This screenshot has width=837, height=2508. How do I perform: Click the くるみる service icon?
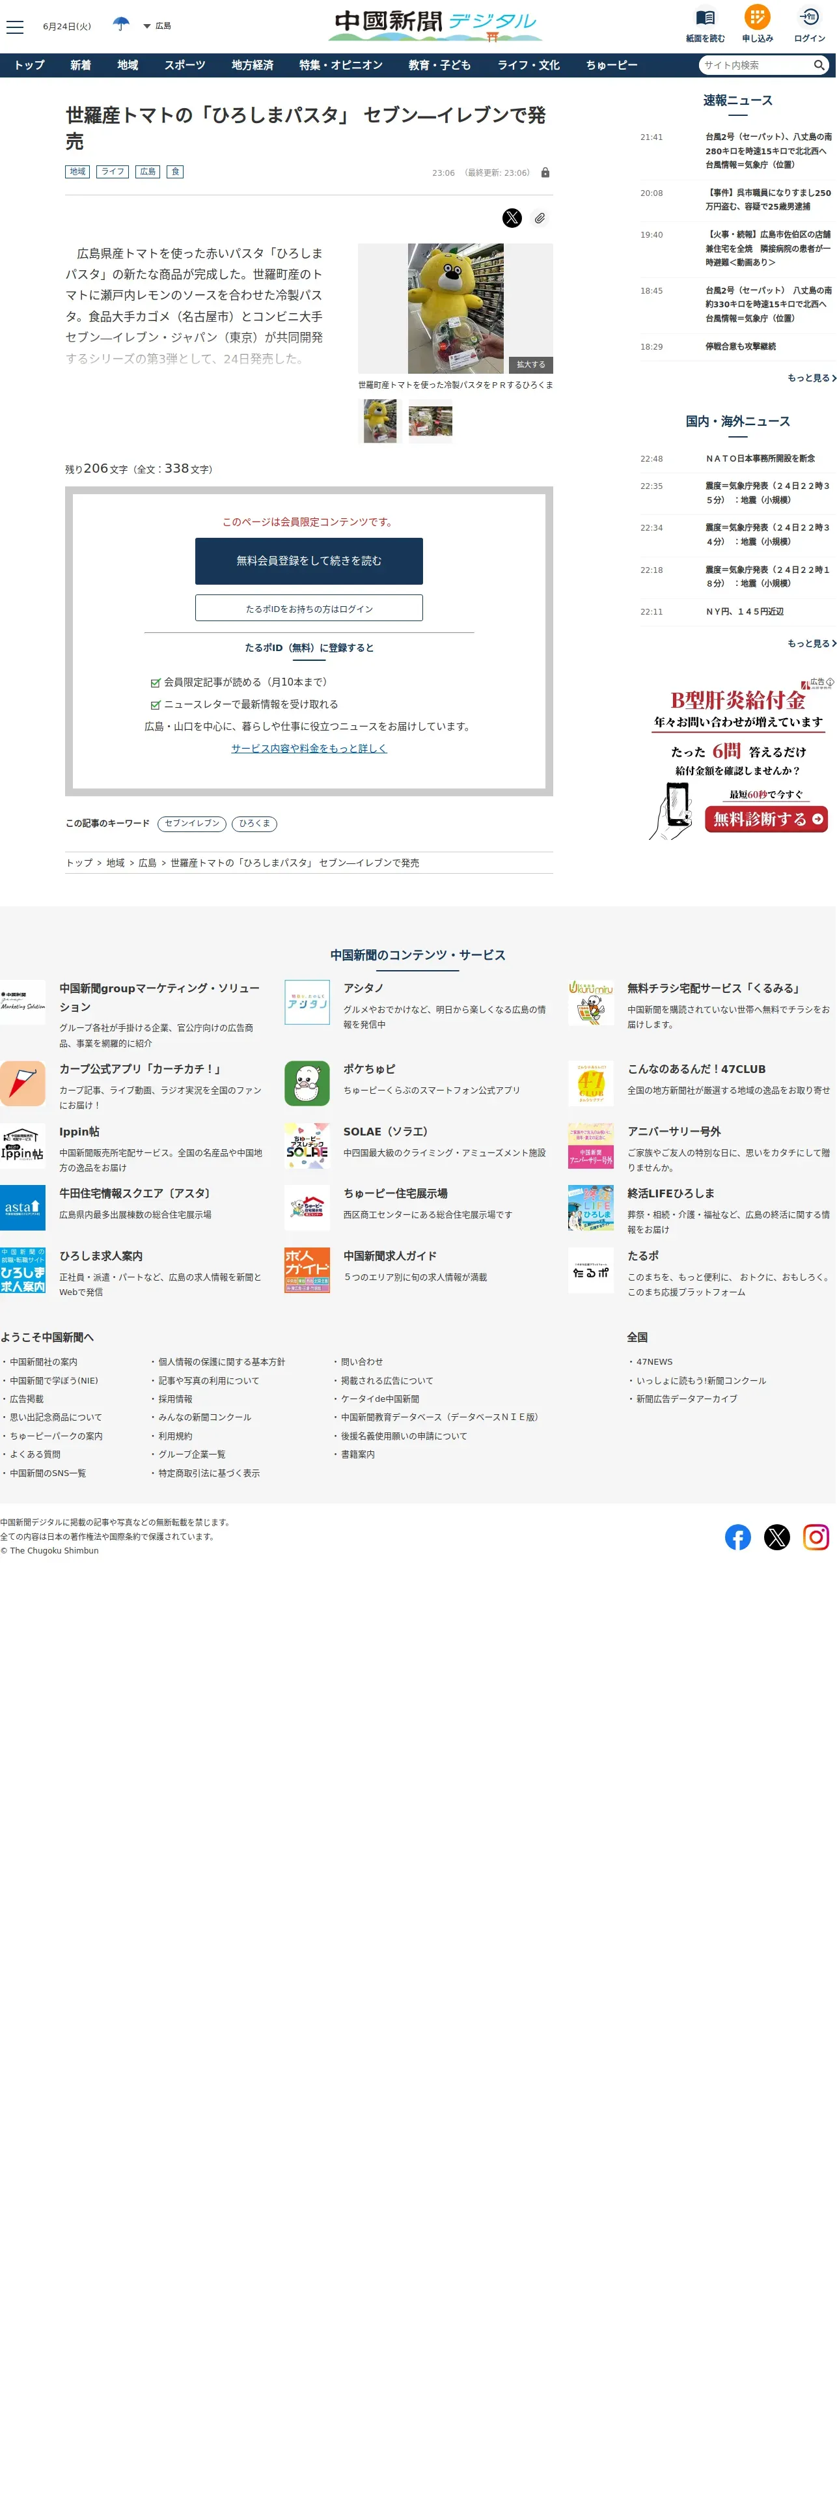point(591,1003)
